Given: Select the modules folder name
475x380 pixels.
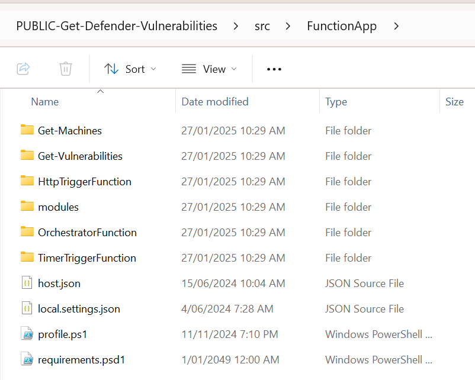Looking at the screenshot, I should [x=58, y=207].
